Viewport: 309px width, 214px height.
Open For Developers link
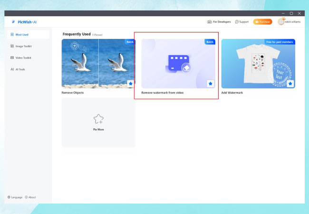pos(219,22)
